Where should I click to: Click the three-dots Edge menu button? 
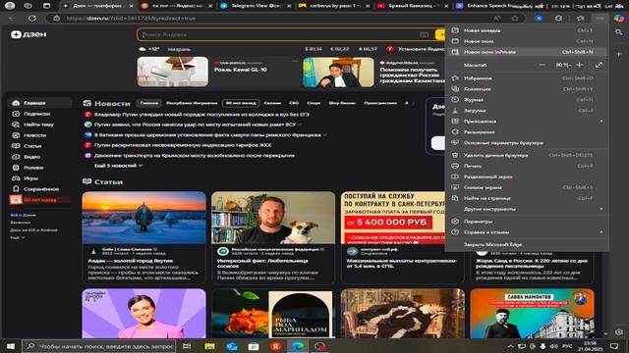[x=600, y=19]
